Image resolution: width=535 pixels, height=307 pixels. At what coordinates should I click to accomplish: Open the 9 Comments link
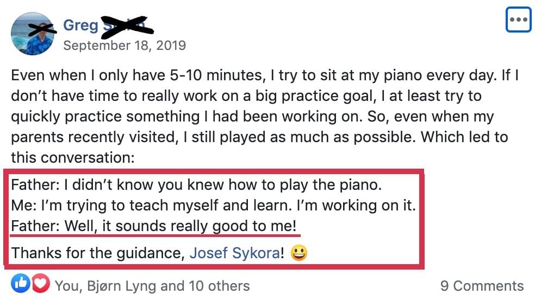pos(482,286)
